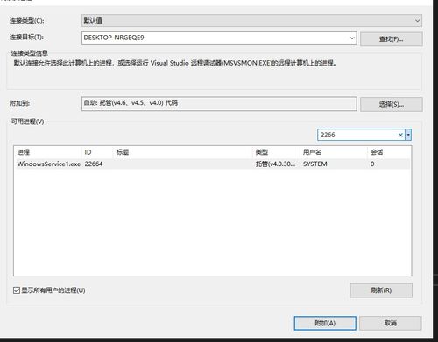Click the 查找(F)... button

point(392,39)
